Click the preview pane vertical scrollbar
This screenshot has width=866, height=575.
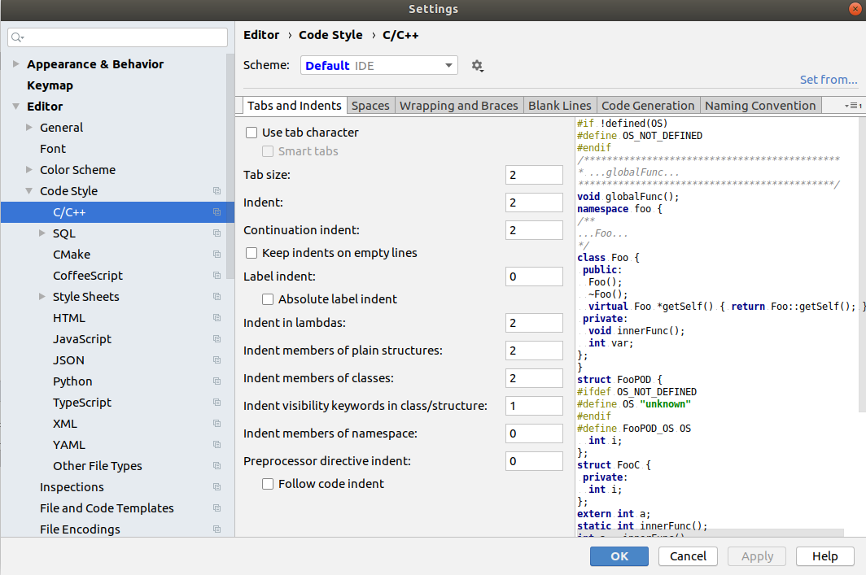862,265
